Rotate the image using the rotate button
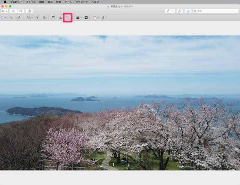Screen dimensions: 240x185 180,11
